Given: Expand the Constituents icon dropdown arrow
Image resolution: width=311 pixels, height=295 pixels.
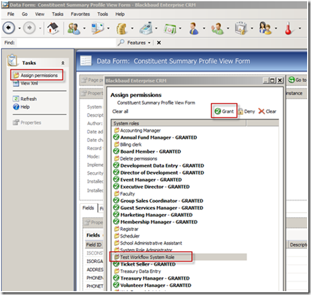Looking at the screenshot, I should click(84, 29).
